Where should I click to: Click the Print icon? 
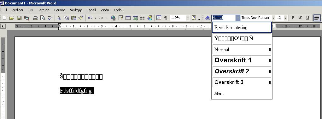coord(36,18)
